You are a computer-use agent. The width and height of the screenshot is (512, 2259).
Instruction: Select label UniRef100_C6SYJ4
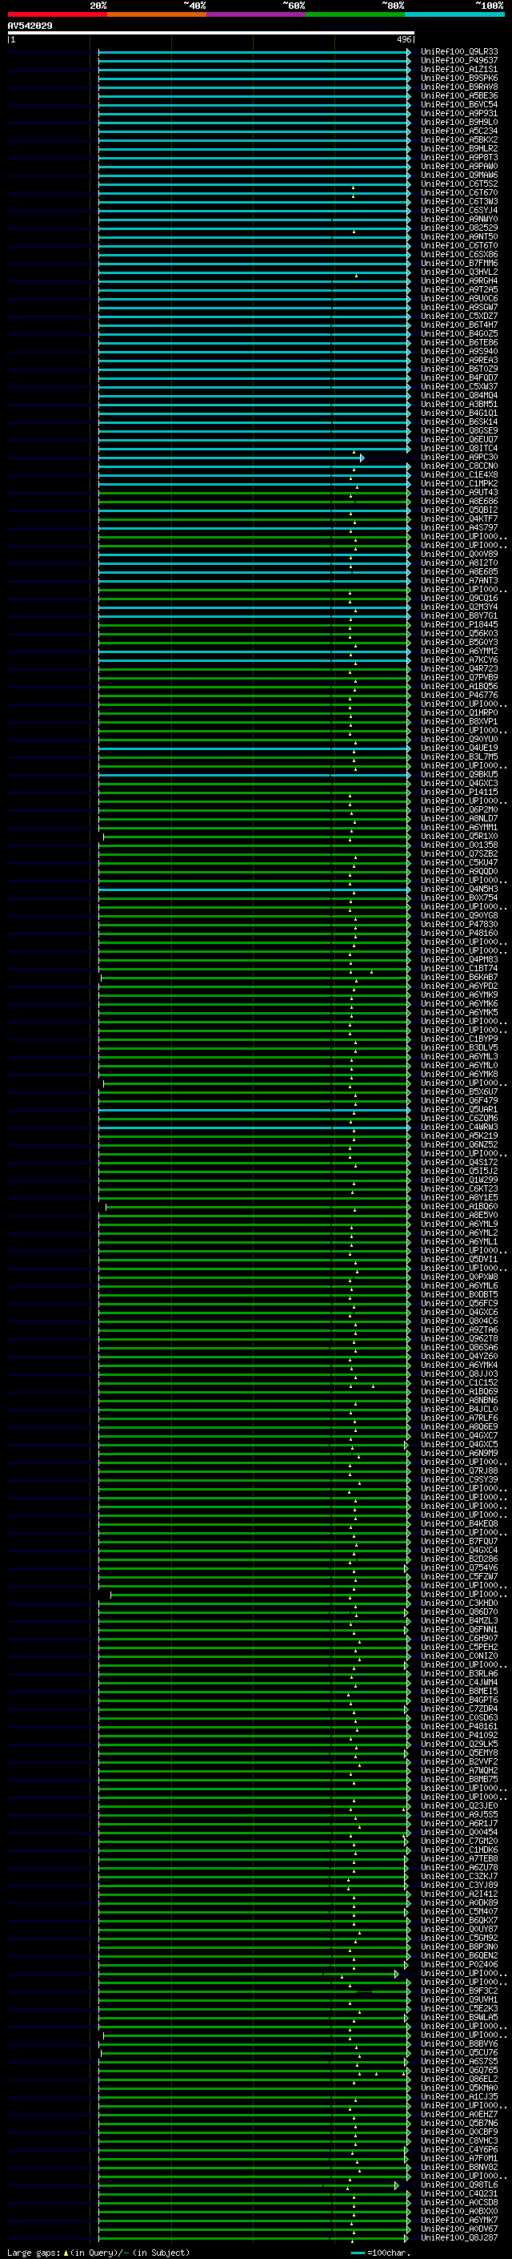click(458, 211)
